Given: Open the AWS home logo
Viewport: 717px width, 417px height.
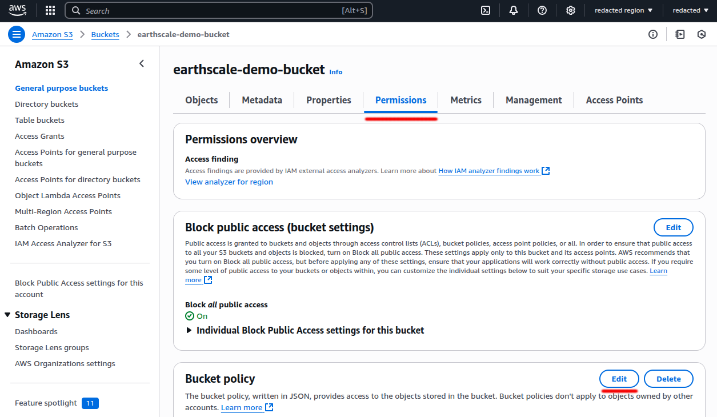Looking at the screenshot, I should tap(18, 10).
